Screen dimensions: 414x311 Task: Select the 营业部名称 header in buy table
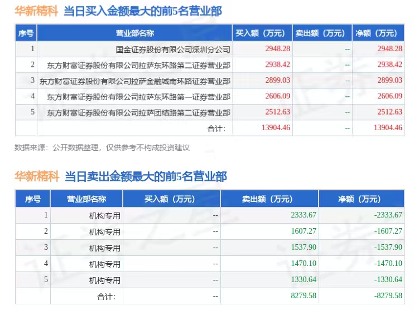[x=134, y=33]
